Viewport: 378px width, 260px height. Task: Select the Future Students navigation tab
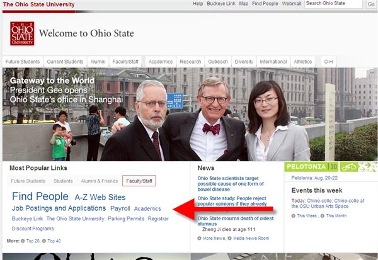pyautogui.click(x=23, y=62)
